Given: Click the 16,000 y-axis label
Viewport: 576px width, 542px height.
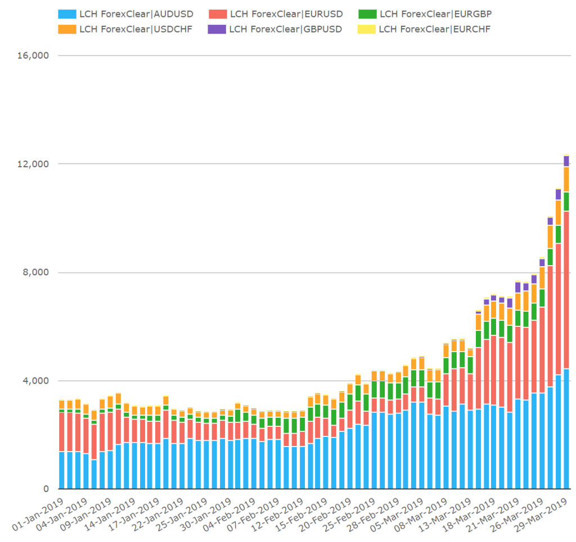Looking at the screenshot, I should (33, 56).
